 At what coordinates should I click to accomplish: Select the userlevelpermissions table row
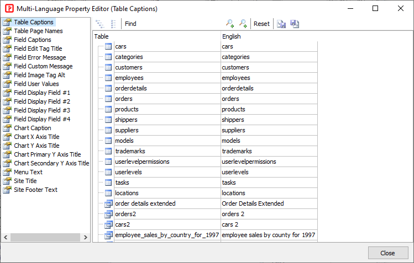coord(142,162)
